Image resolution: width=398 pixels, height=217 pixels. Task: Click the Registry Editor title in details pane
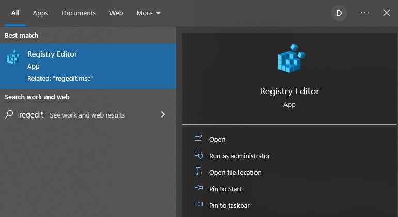[290, 91]
